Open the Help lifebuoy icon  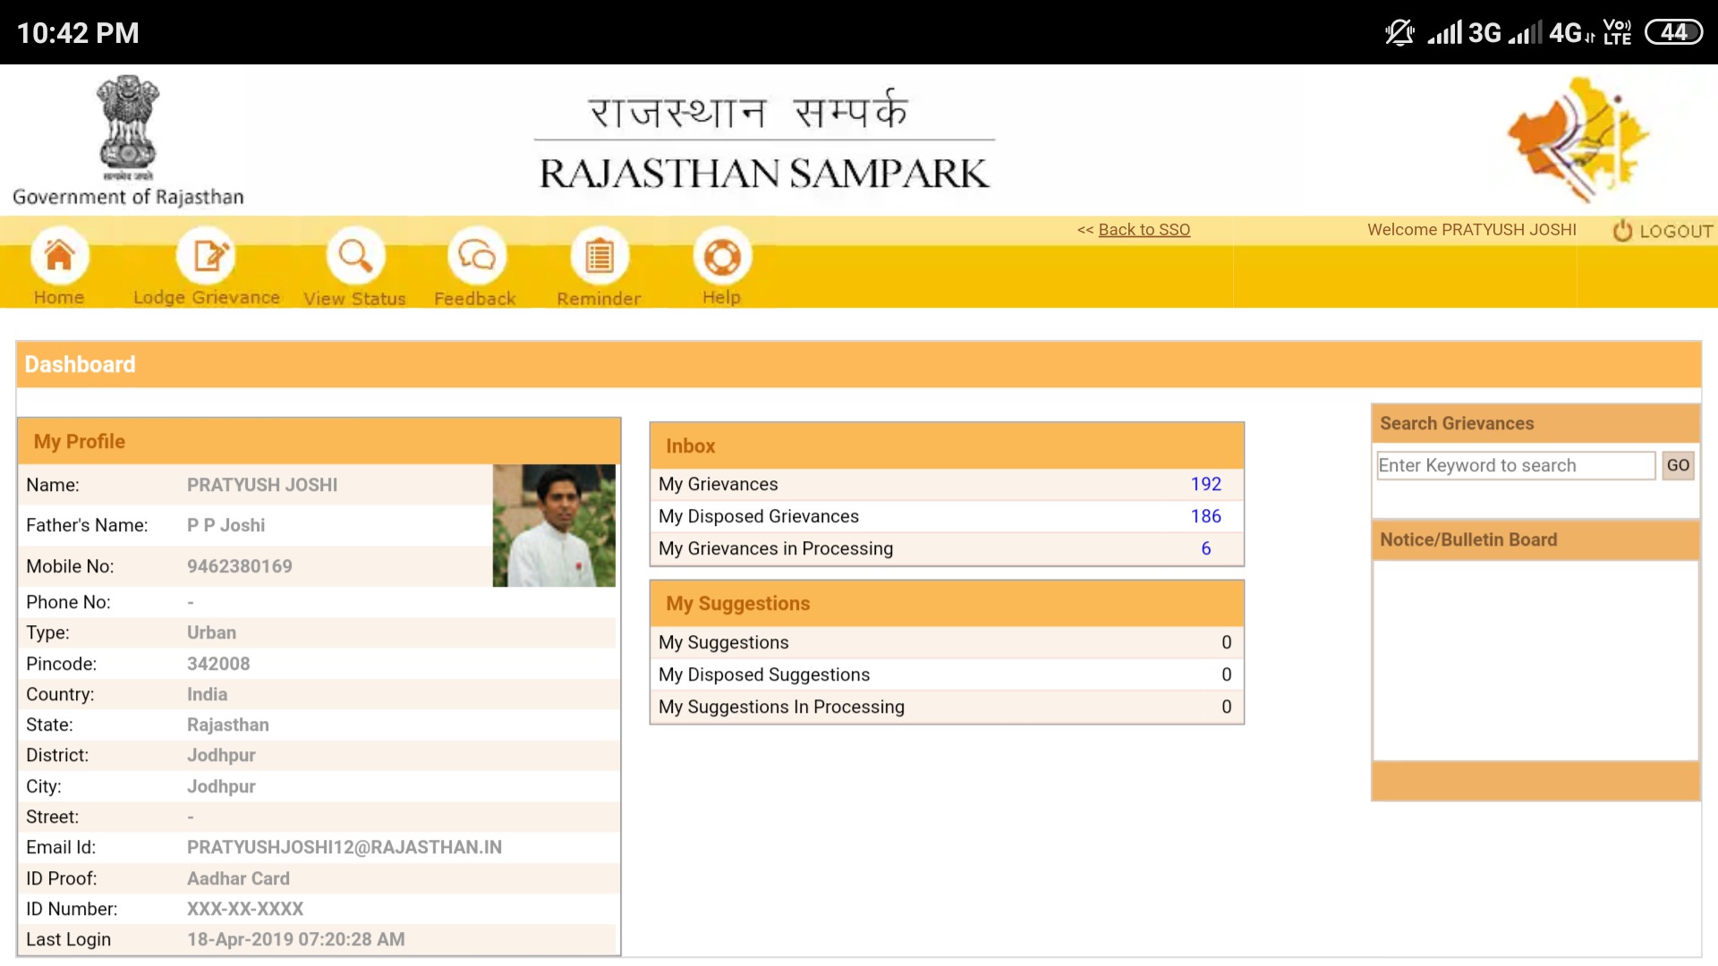[722, 256]
